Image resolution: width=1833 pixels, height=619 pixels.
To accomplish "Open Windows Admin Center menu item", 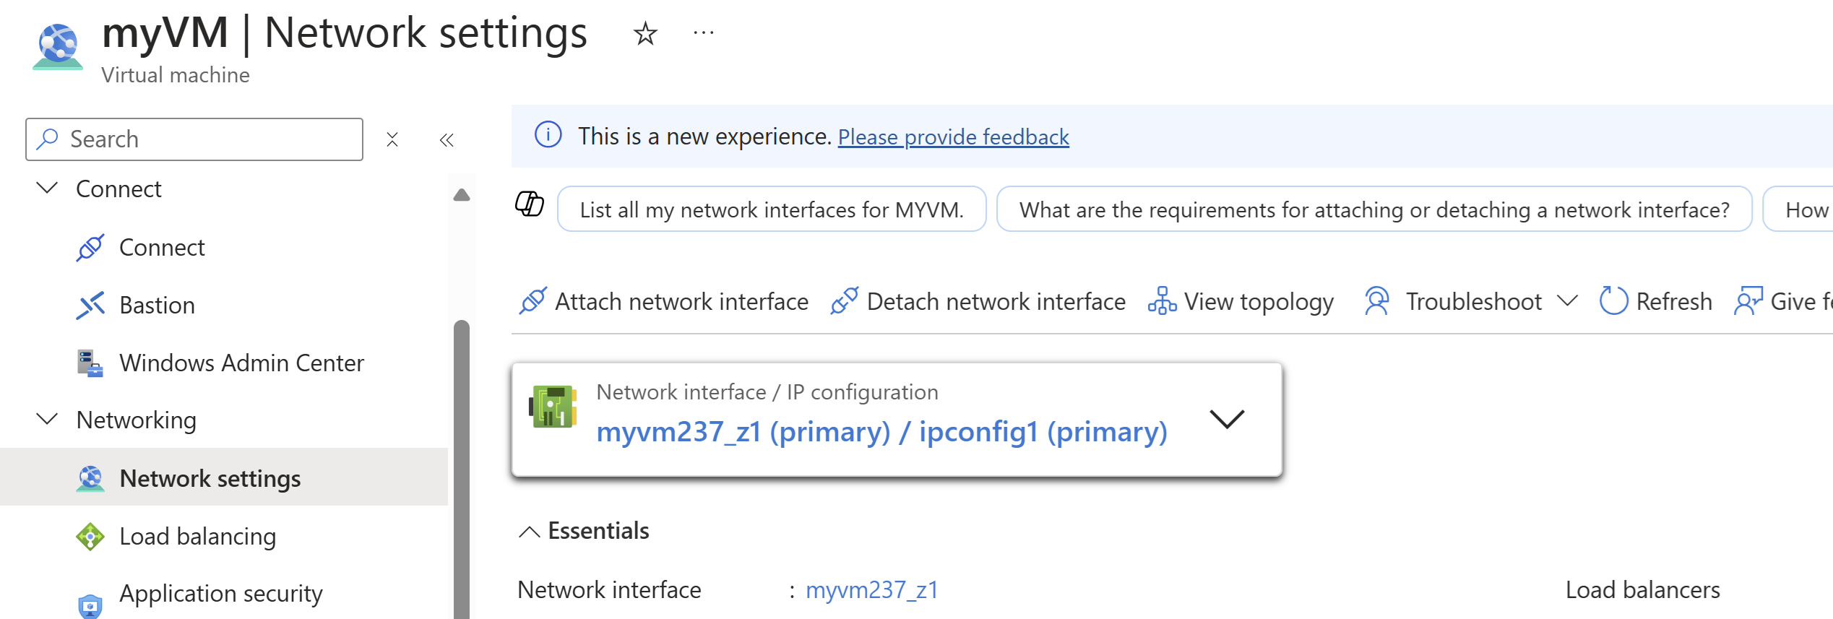I will click(241, 363).
